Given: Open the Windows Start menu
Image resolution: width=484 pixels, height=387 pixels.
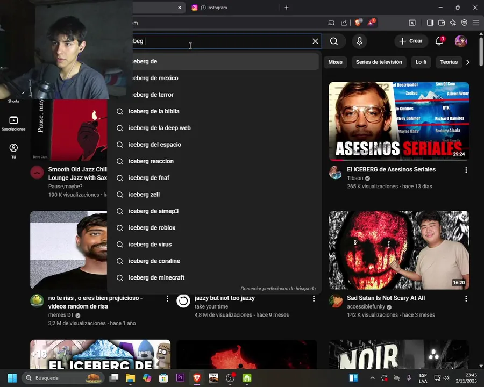Looking at the screenshot, I should point(12,378).
